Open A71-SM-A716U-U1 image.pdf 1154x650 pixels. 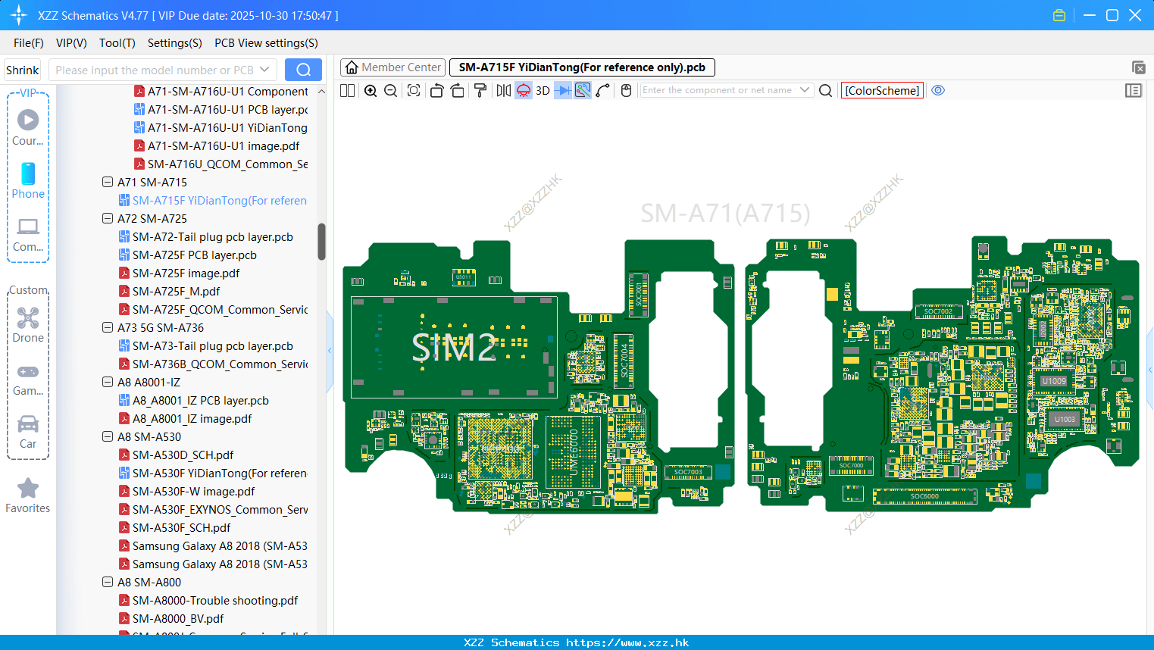click(x=224, y=145)
